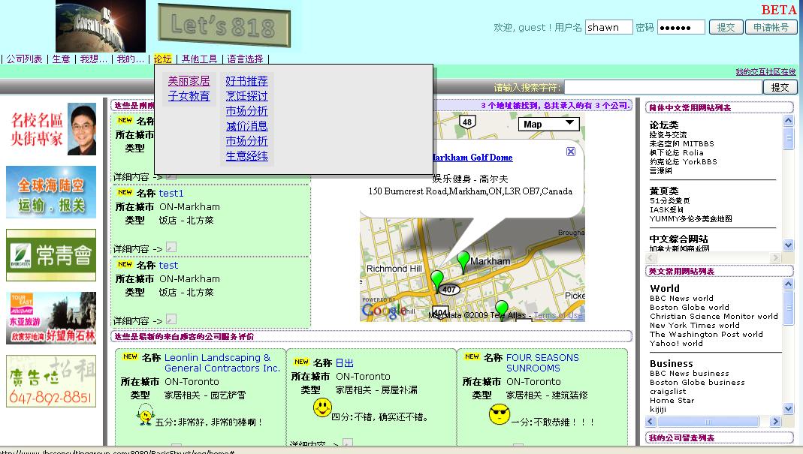Click 申请帐号 register button
Screen dimensions: 803x454
click(771, 27)
